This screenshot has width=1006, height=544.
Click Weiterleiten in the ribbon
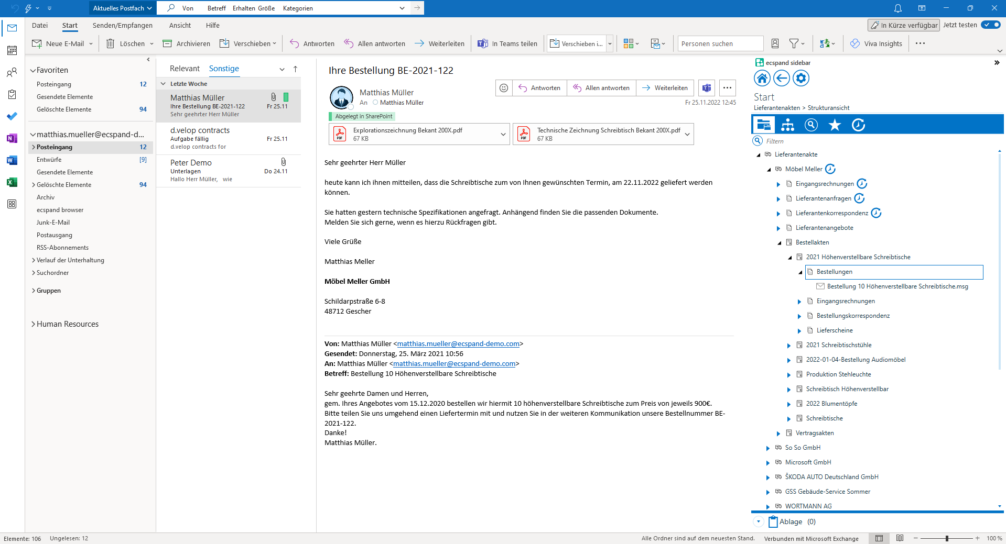point(439,43)
